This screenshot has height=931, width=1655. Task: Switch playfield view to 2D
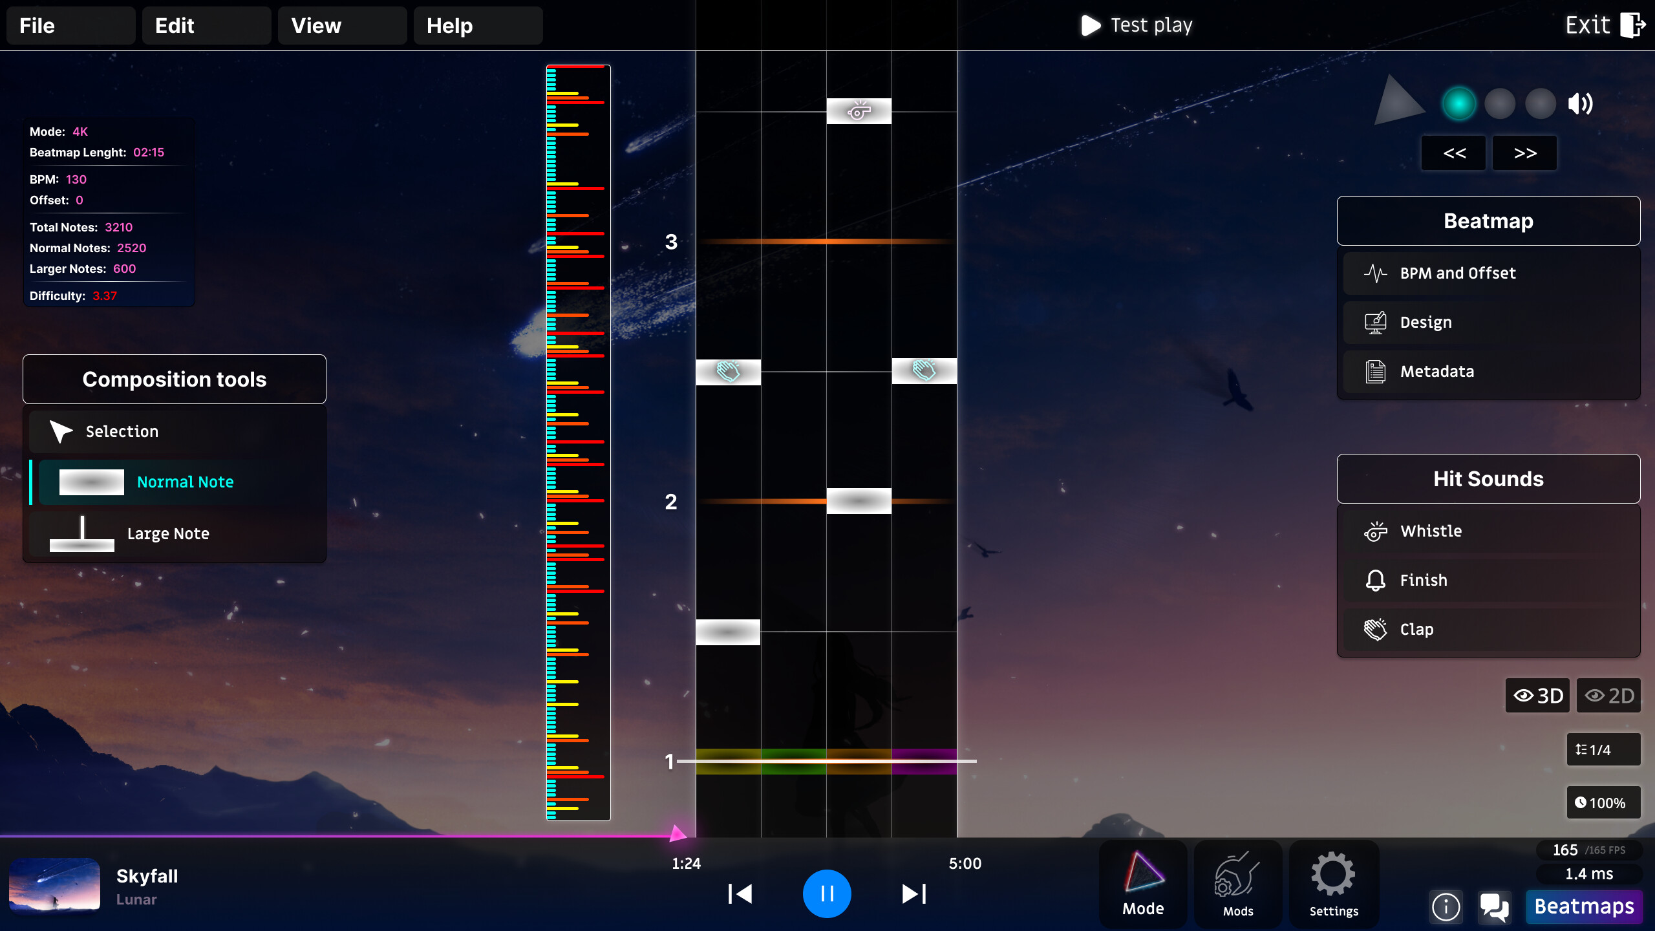tap(1609, 696)
